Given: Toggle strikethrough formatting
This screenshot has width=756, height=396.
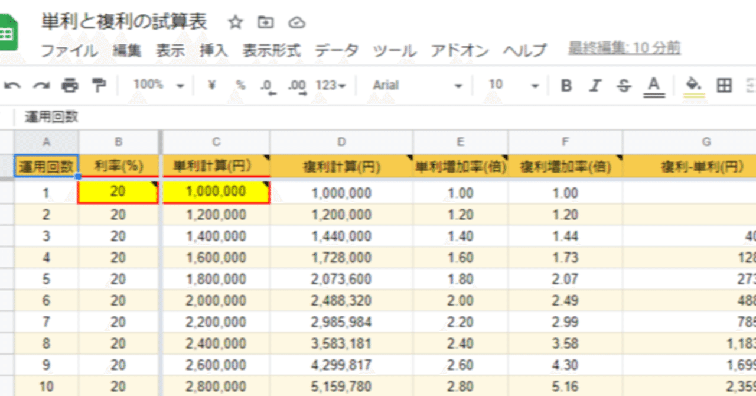Looking at the screenshot, I should tap(624, 85).
